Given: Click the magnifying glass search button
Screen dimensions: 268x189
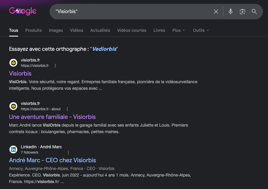Looking at the screenshot, I should coord(254,12).
